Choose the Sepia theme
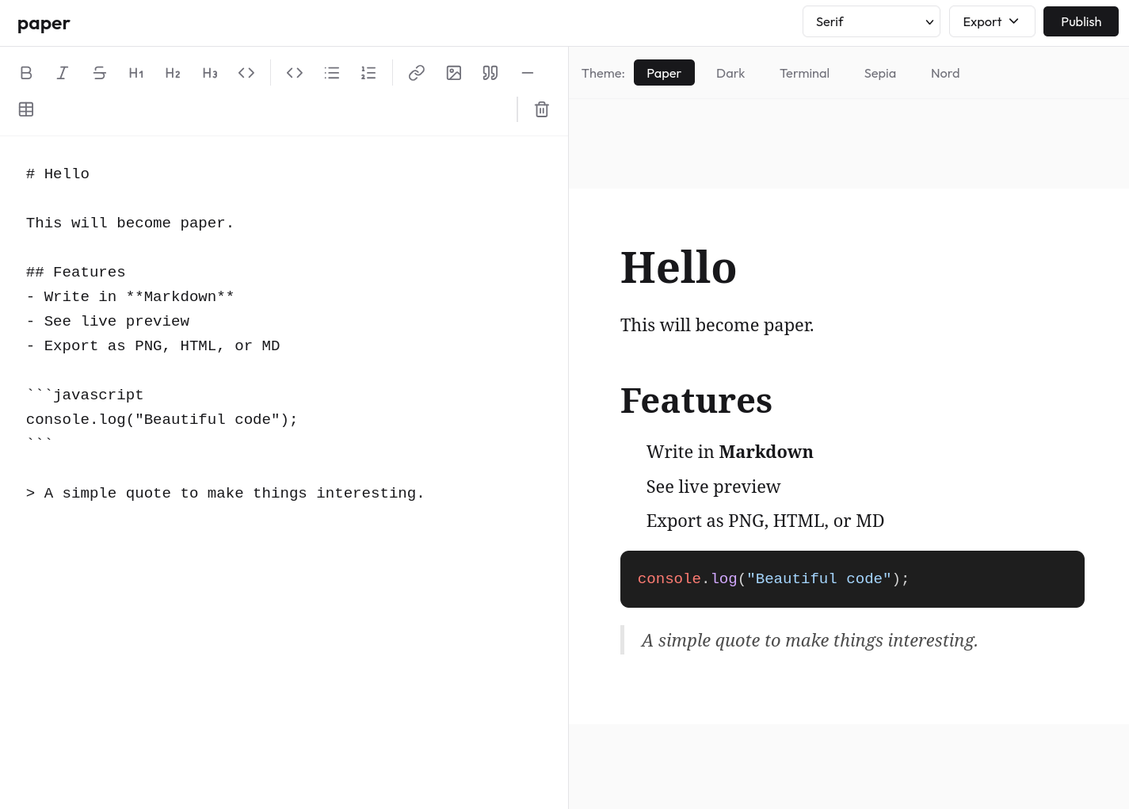 tap(879, 73)
